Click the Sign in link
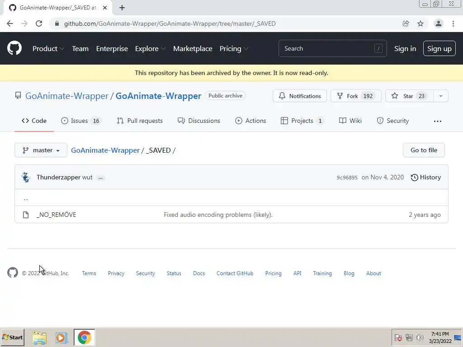This screenshot has height=347, width=463. click(x=405, y=49)
